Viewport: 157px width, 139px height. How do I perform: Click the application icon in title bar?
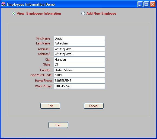point(3,4)
